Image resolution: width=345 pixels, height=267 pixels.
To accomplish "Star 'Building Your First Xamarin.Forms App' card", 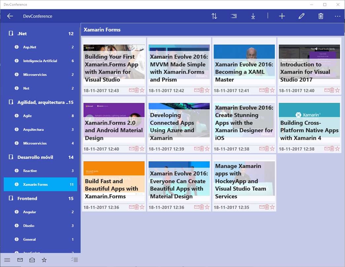I will 142,90.
